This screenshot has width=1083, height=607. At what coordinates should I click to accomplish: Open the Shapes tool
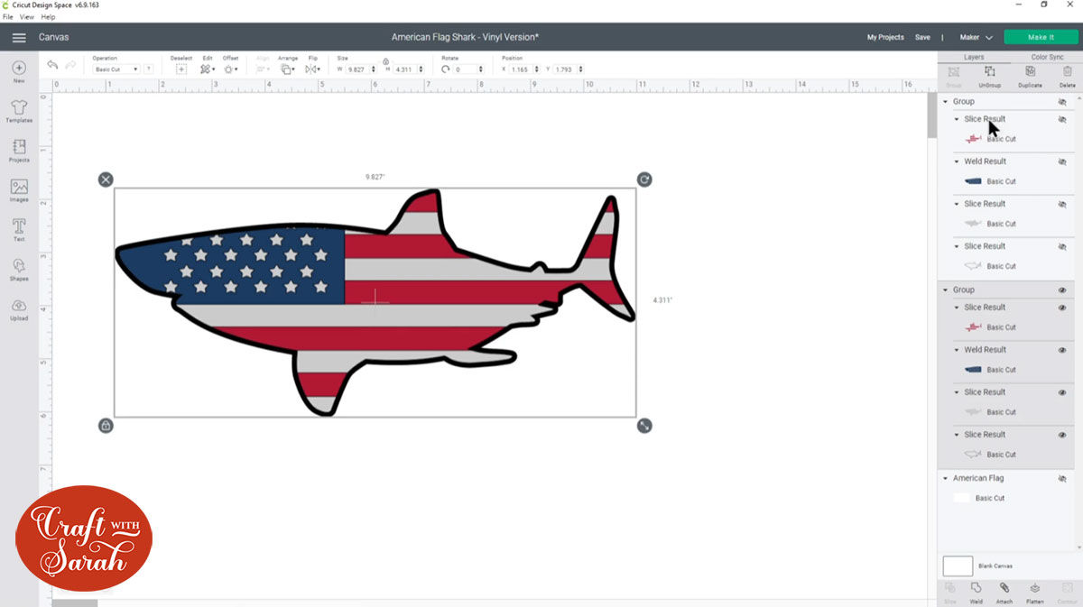click(x=19, y=269)
